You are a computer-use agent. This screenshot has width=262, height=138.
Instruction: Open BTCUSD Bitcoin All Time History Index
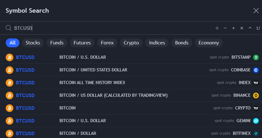92,82
